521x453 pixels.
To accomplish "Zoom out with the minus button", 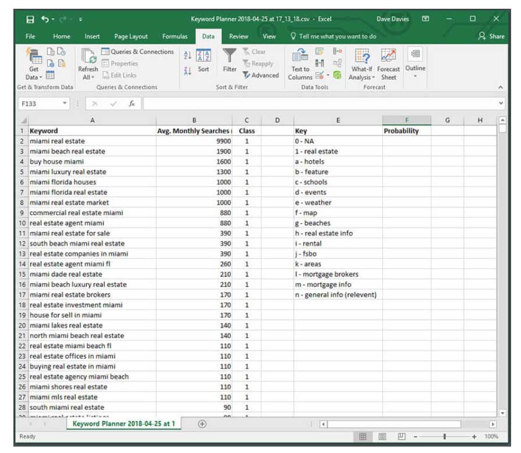I will (x=415, y=436).
